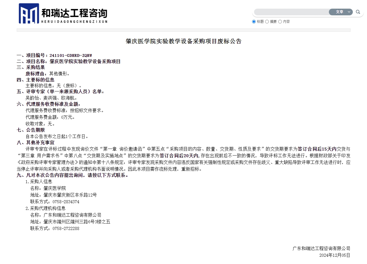This screenshot has width=367, height=264.
Task: Click 自本公告发布之日起1个工作日 line
Action: click(x=58, y=136)
